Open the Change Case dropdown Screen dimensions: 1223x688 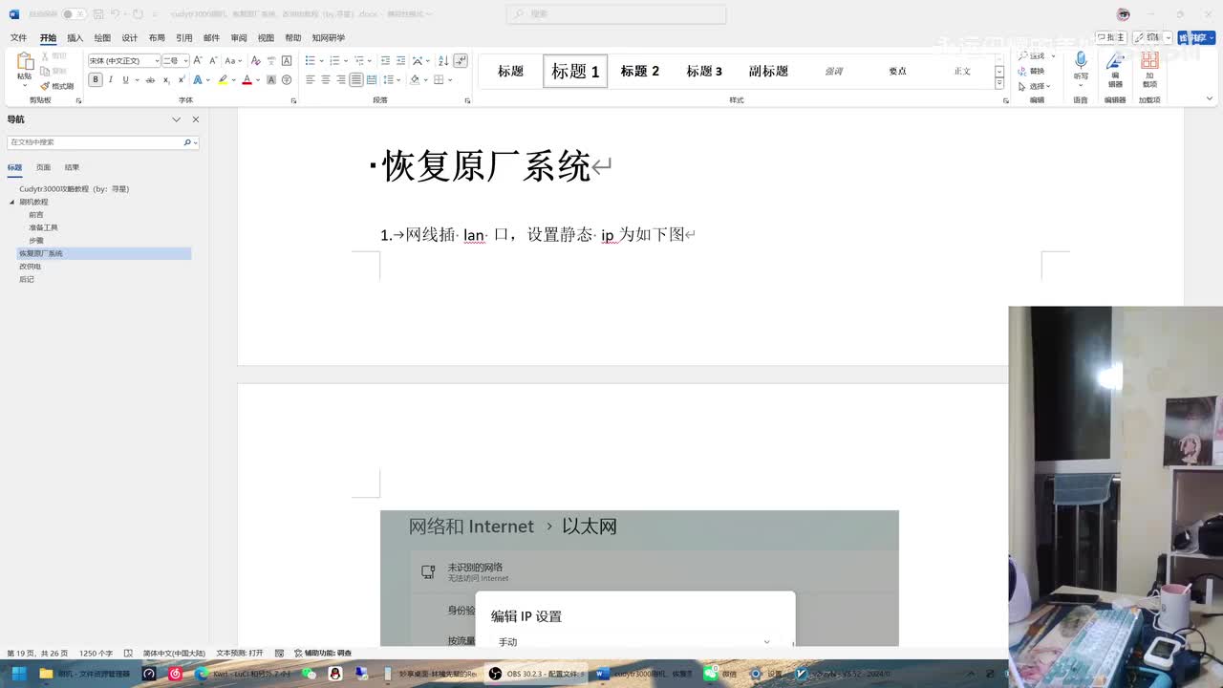pyautogui.click(x=233, y=60)
